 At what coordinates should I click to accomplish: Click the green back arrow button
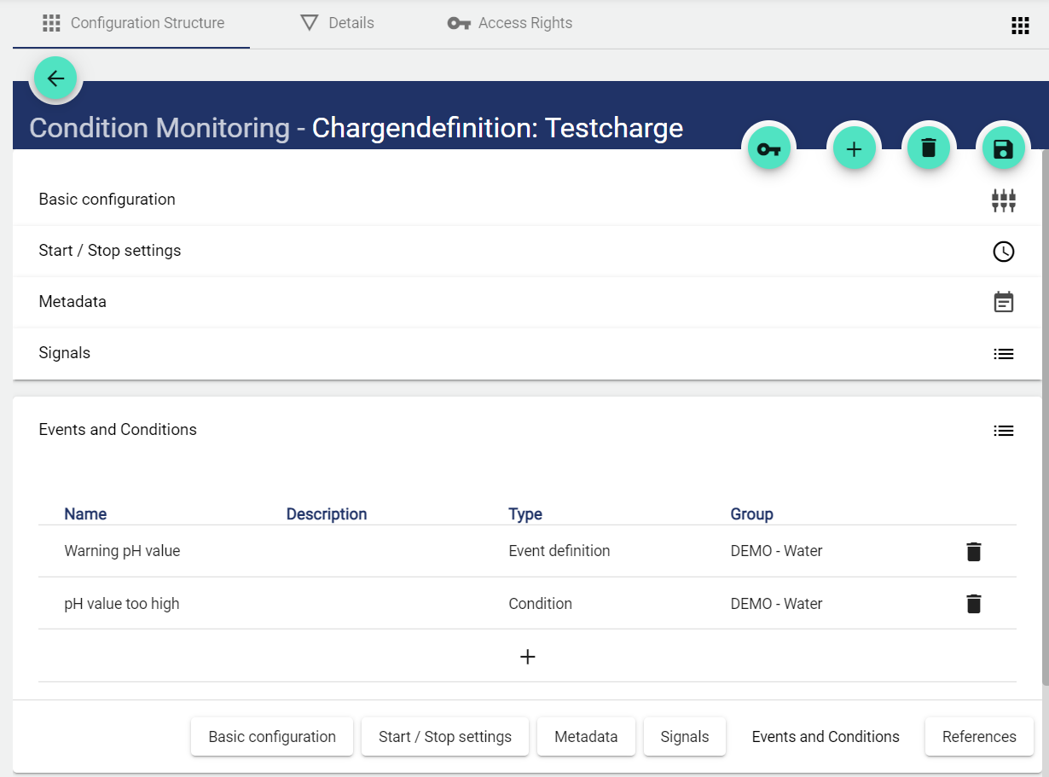(55, 79)
